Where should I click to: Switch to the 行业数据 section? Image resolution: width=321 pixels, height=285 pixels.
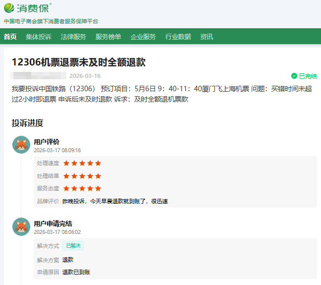(178, 37)
